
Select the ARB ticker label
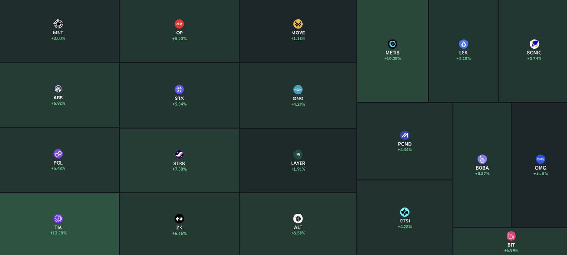[58, 98]
